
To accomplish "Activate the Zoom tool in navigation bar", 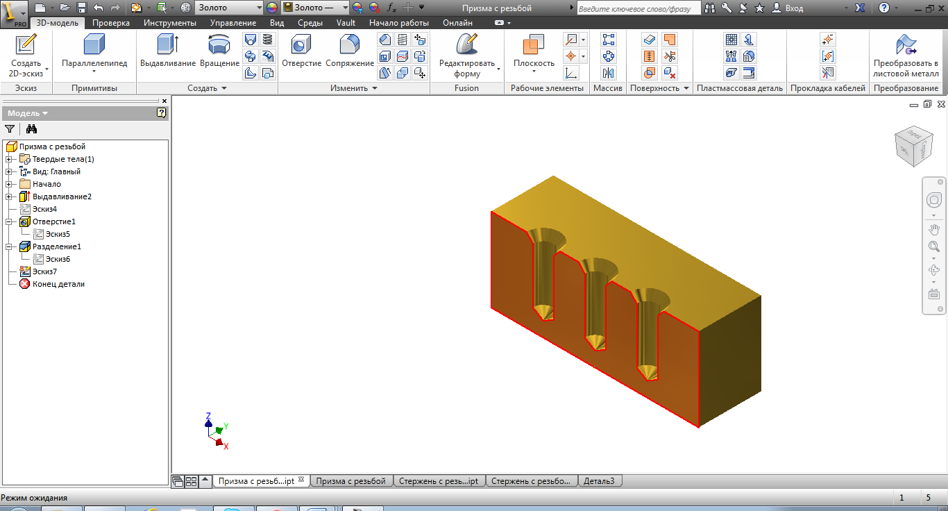I will pos(934,247).
